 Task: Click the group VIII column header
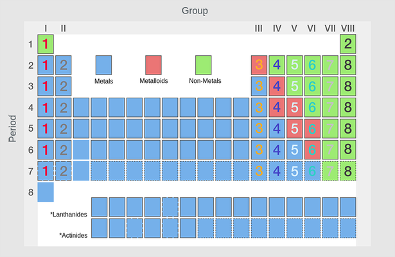point(347,28)
